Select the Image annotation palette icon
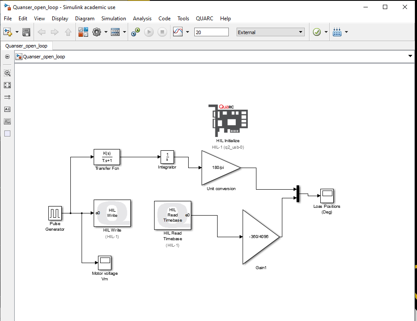Image resolution: width=417 pixels, height=321 pixels. coord(7,121)
